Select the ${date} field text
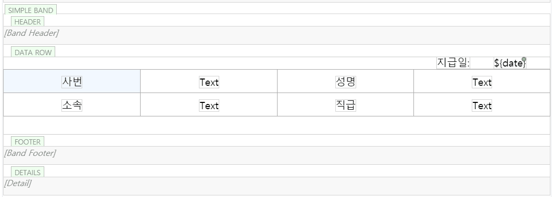Screen dimensions: 553x197 [x=510, y=63]
